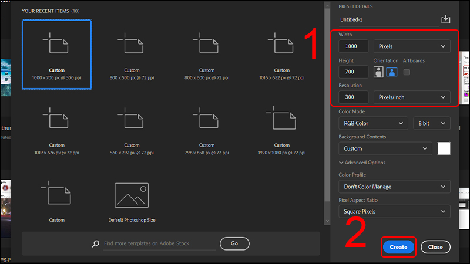Select the Default Photoshop Size preset

[132, 202]
